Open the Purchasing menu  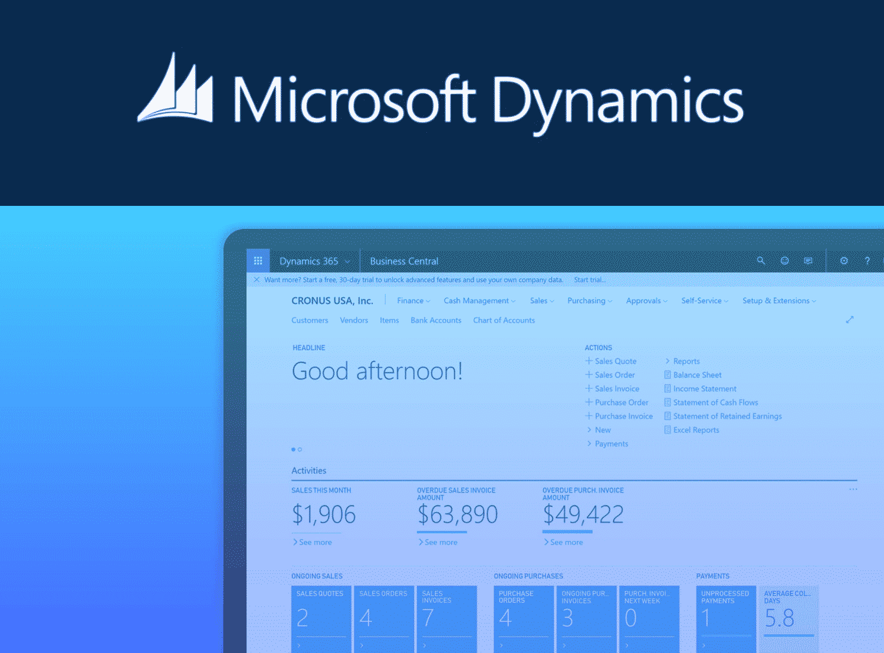click(x=590, y=301)
